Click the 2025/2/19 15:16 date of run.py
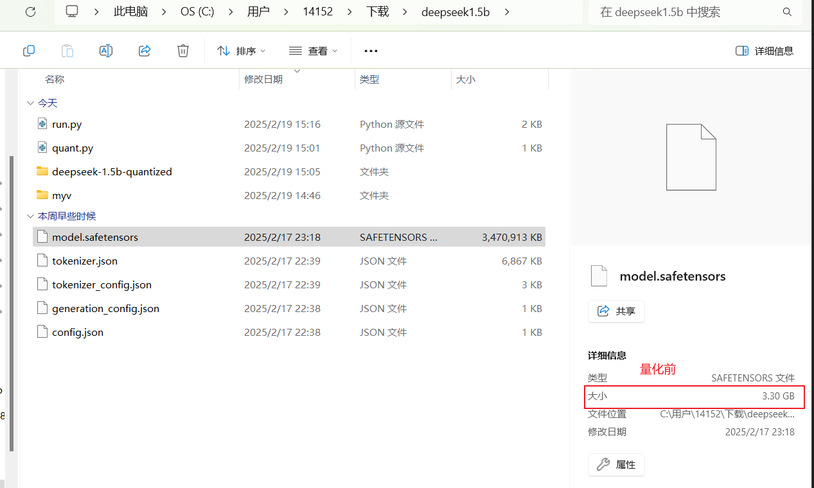 pyautogui.click(x=282, y=125)
